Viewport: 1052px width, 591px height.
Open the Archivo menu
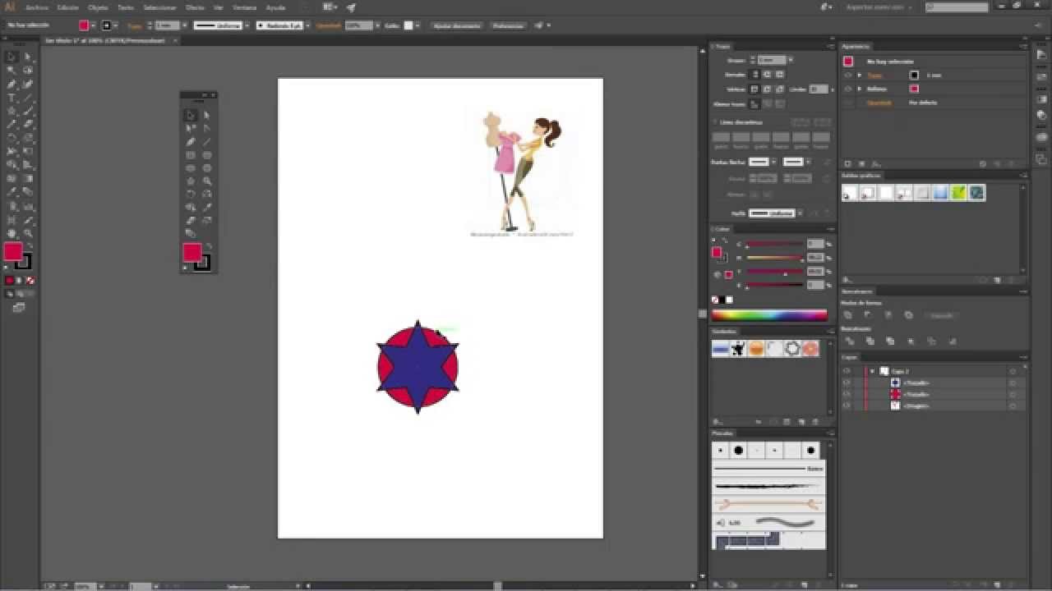[37, 7]
